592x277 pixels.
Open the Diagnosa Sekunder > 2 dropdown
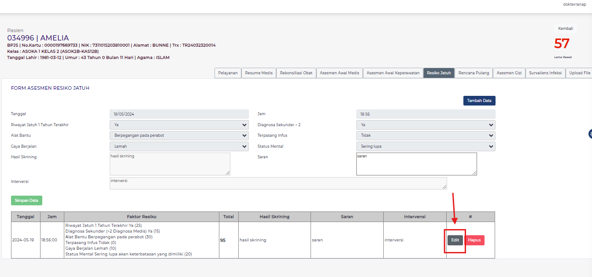(425, 124)
